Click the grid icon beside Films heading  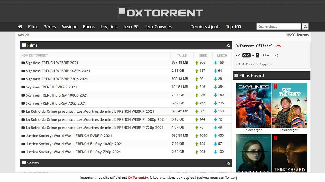24,45
